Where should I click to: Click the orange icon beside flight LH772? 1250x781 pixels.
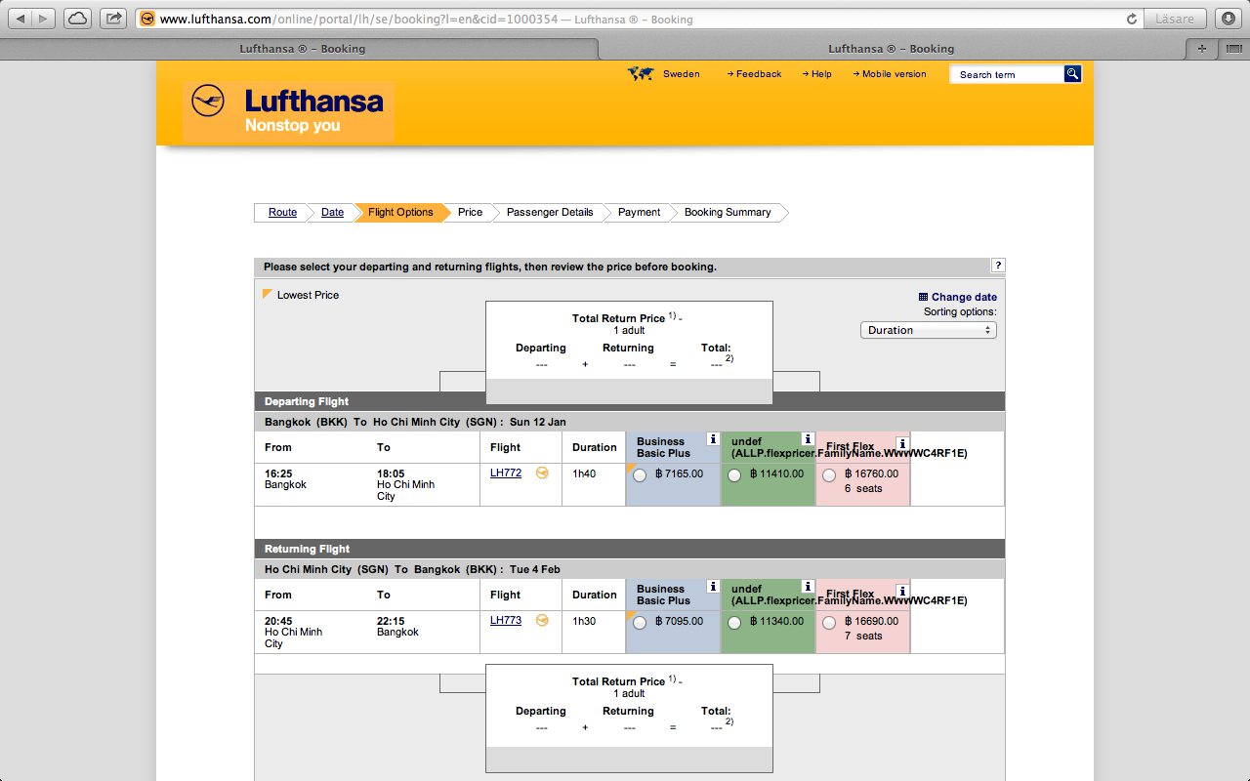pyautogui.click(x=542, y=473)
